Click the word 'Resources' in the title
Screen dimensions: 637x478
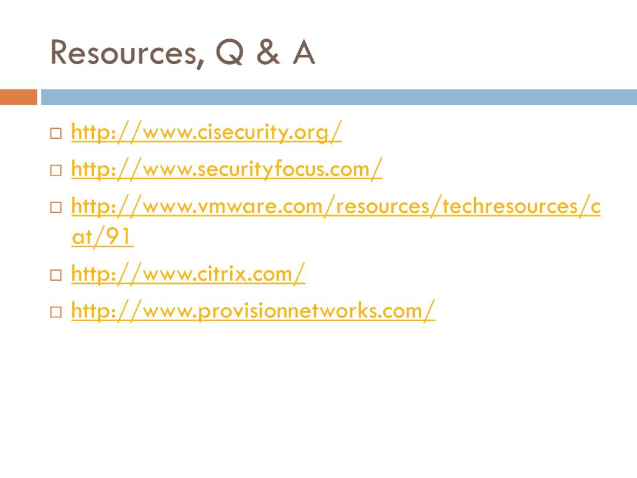127,54
